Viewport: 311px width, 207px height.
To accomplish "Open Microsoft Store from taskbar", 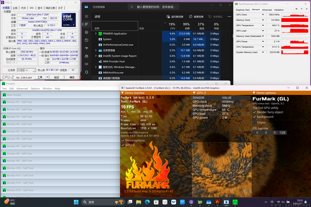I will point(156,202).
